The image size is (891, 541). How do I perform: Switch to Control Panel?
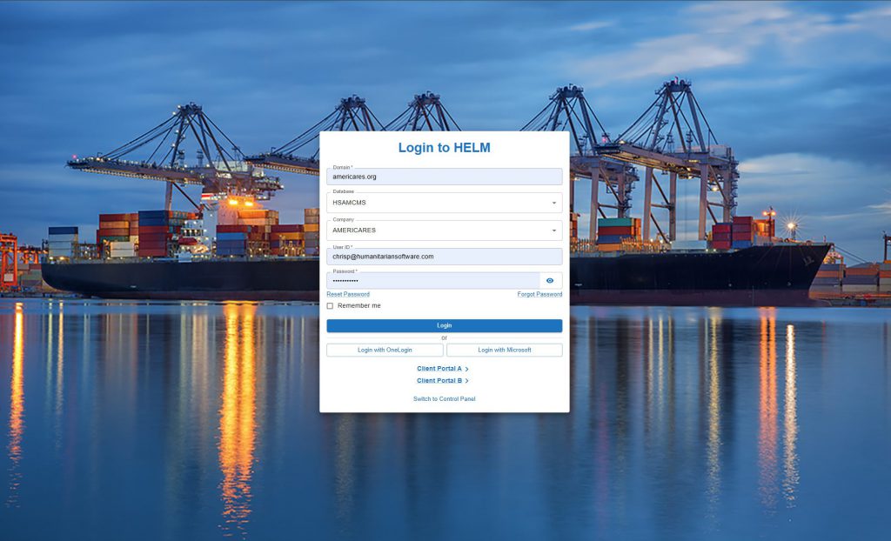[444, 399]
